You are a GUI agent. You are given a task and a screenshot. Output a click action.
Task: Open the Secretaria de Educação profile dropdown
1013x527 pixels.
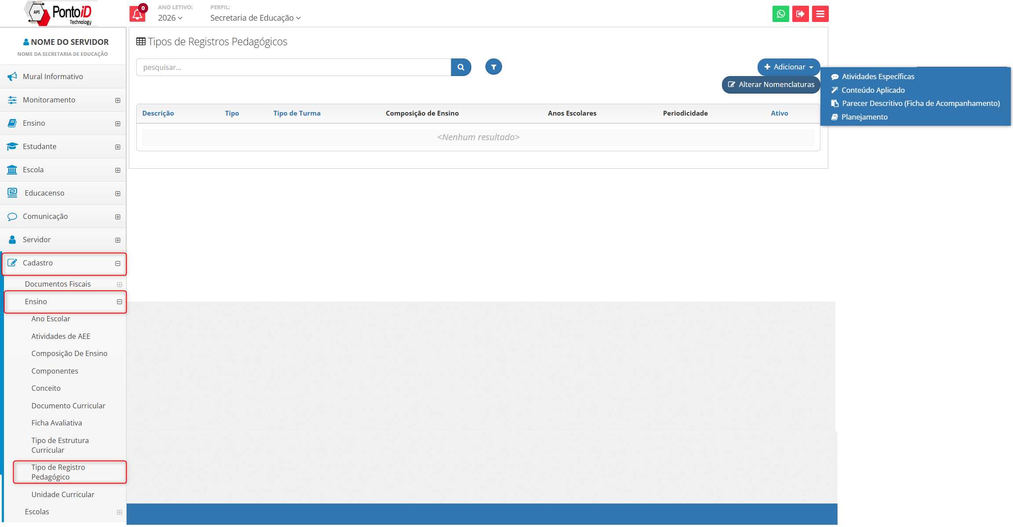coord(255,18)
